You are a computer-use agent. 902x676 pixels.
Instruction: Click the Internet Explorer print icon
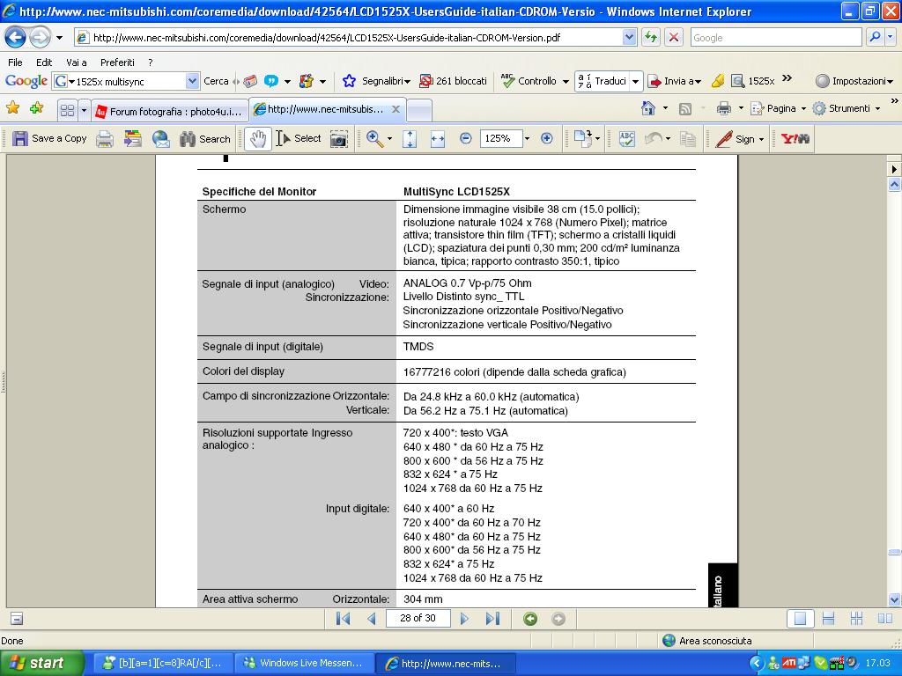pos(724,108)
